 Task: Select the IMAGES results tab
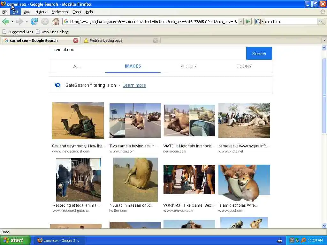(x=133, y=66)
